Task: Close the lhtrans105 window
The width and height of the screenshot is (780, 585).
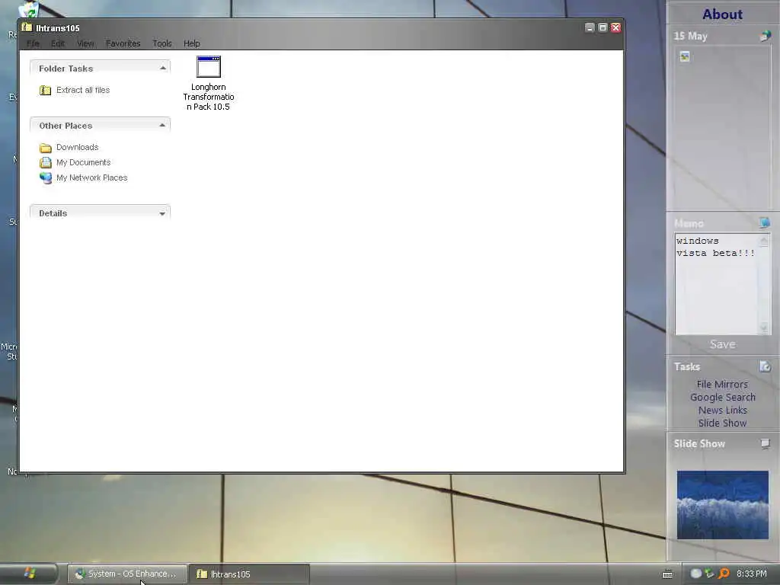Action: click(615, 27)
